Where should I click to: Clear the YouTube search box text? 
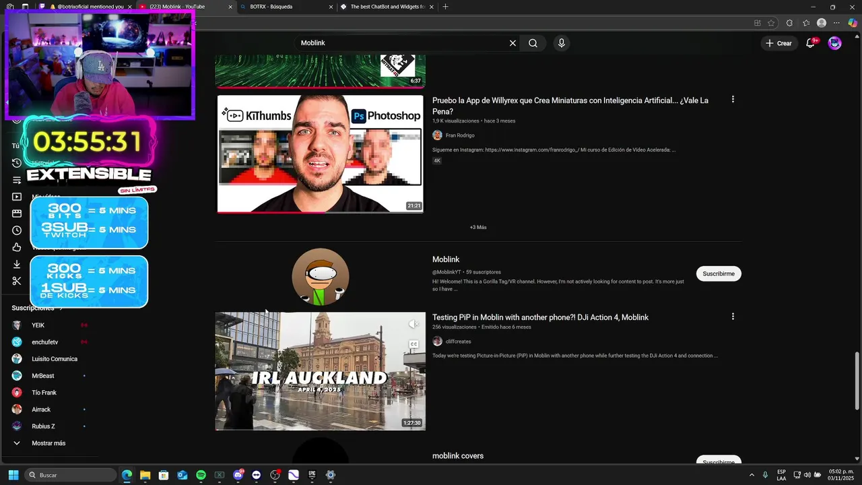tap(512, 43)
